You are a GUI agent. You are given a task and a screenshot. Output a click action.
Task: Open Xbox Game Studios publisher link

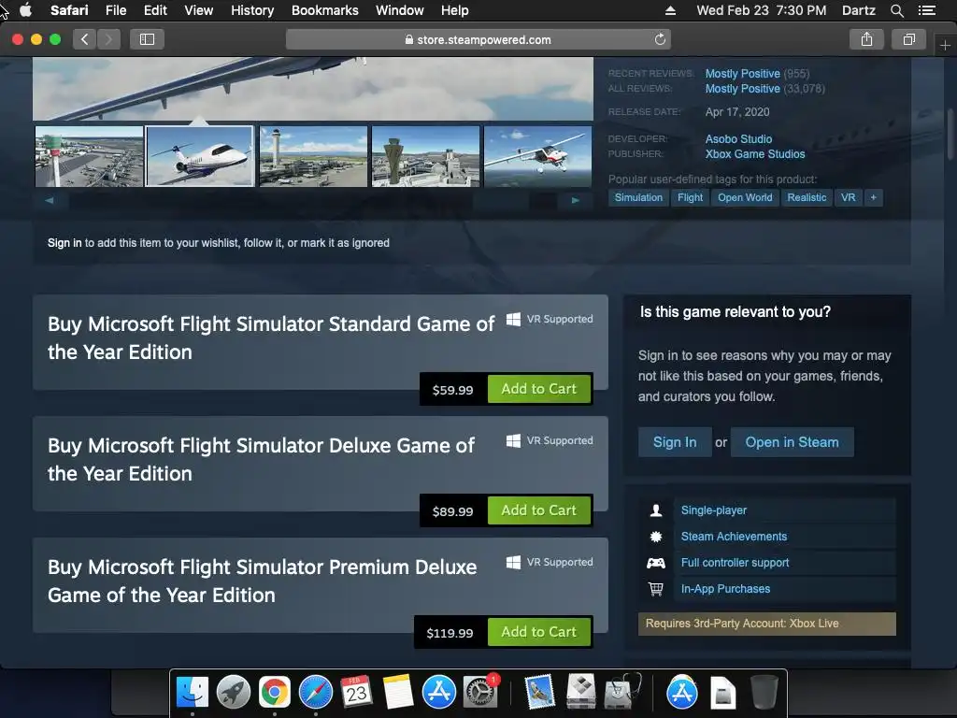(x=755, y=154)
